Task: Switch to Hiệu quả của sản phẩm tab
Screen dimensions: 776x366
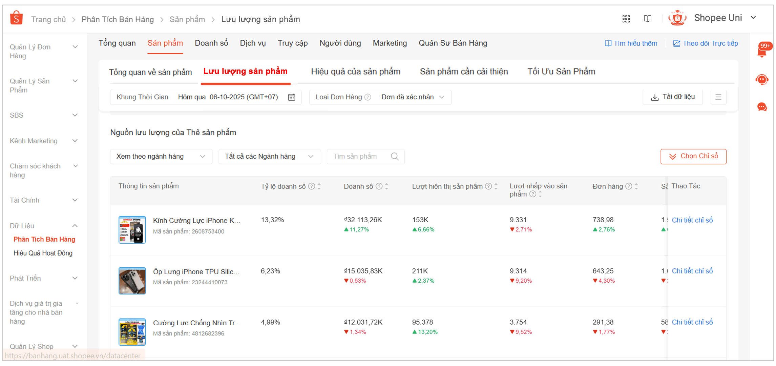Action: click(356, 72)
